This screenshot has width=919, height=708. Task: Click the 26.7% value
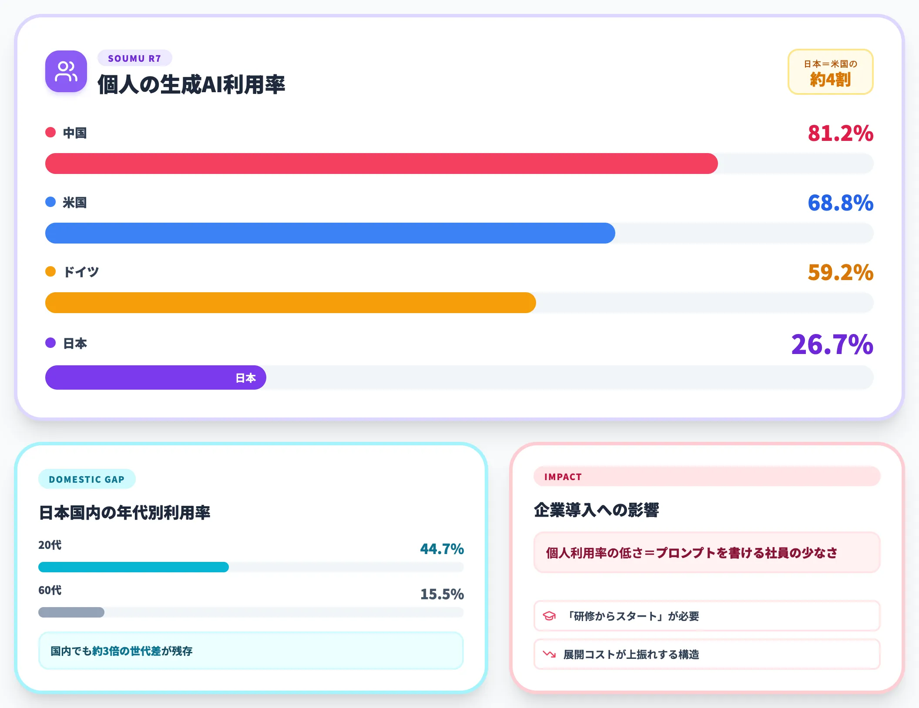[832, 344]
